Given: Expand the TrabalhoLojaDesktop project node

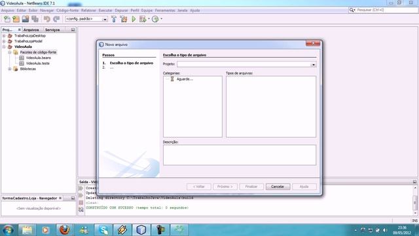Looking at the screenshot, I should [x=4, y=35].
